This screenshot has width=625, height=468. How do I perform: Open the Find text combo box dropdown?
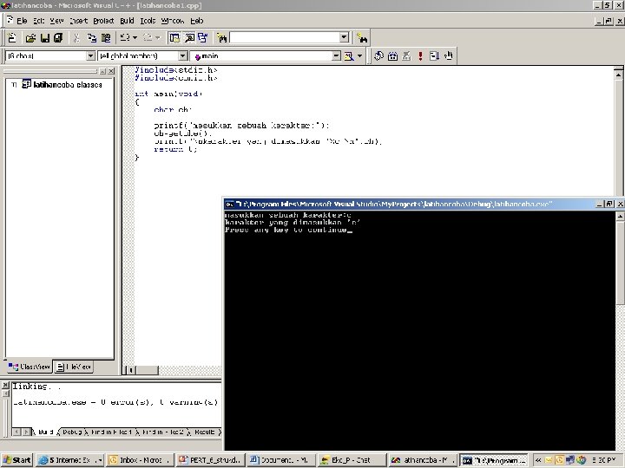coord(344,37)
